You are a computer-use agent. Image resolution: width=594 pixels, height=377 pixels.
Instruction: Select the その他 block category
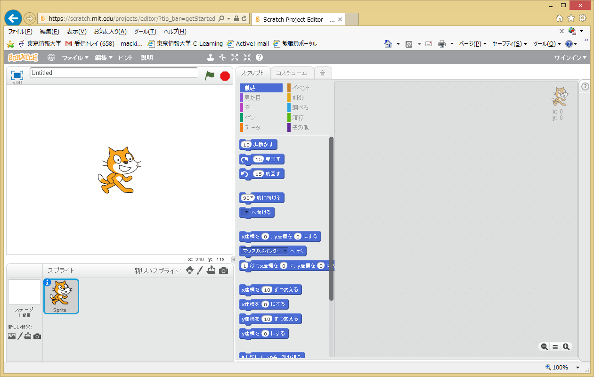click(x=308, y=128)
